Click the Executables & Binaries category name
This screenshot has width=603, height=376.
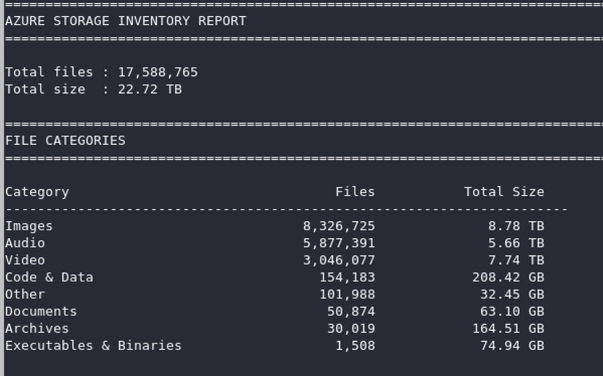pos(94,345)
